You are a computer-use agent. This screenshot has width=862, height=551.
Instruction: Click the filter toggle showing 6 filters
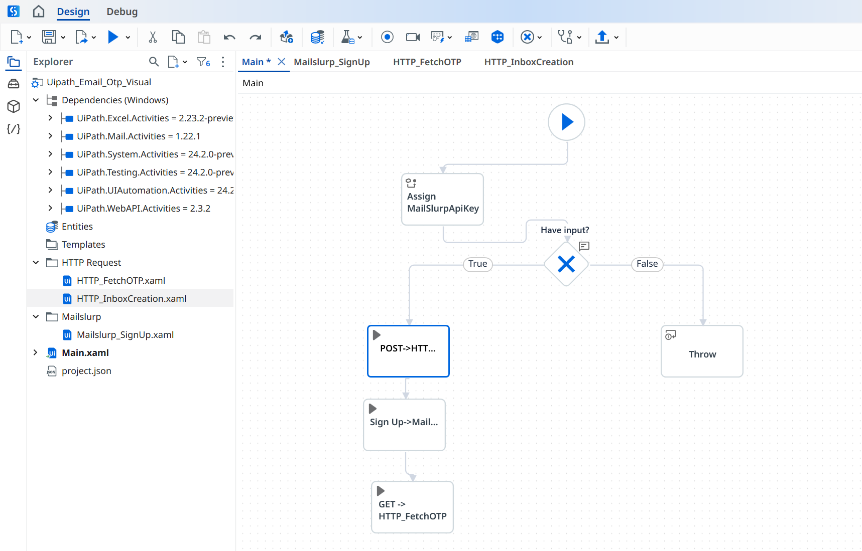[203, 62]
